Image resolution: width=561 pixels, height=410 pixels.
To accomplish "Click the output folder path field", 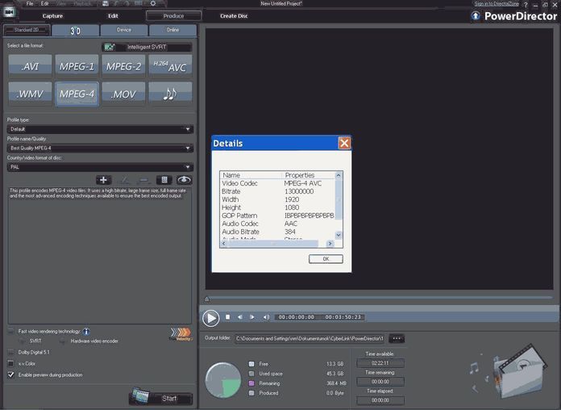I will click(x=310, y=338).
